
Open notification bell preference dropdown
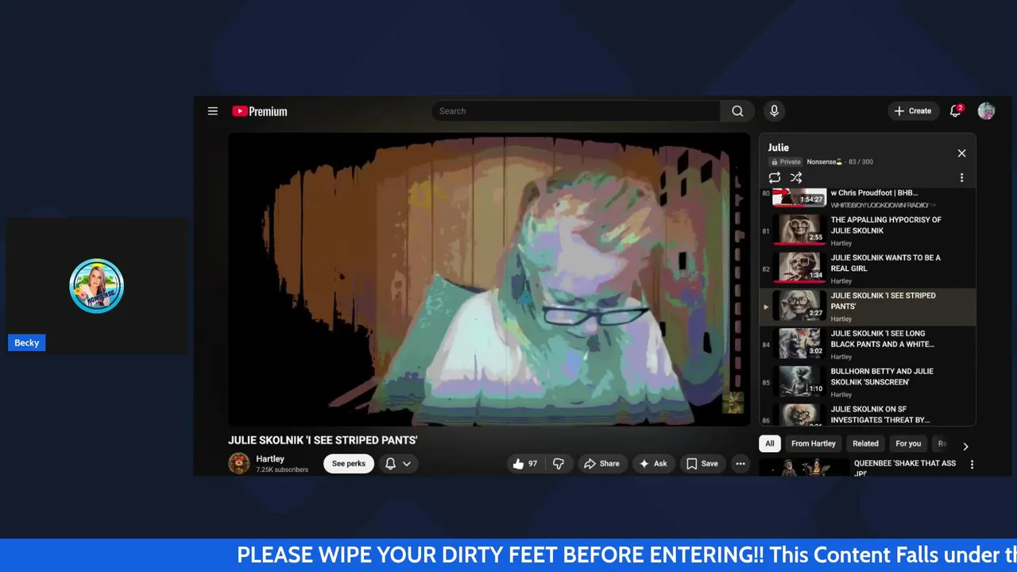coord(398,463)
